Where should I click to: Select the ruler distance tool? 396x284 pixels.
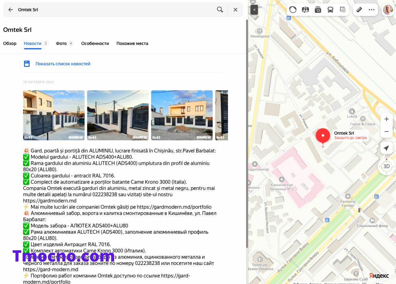[359, 10]
